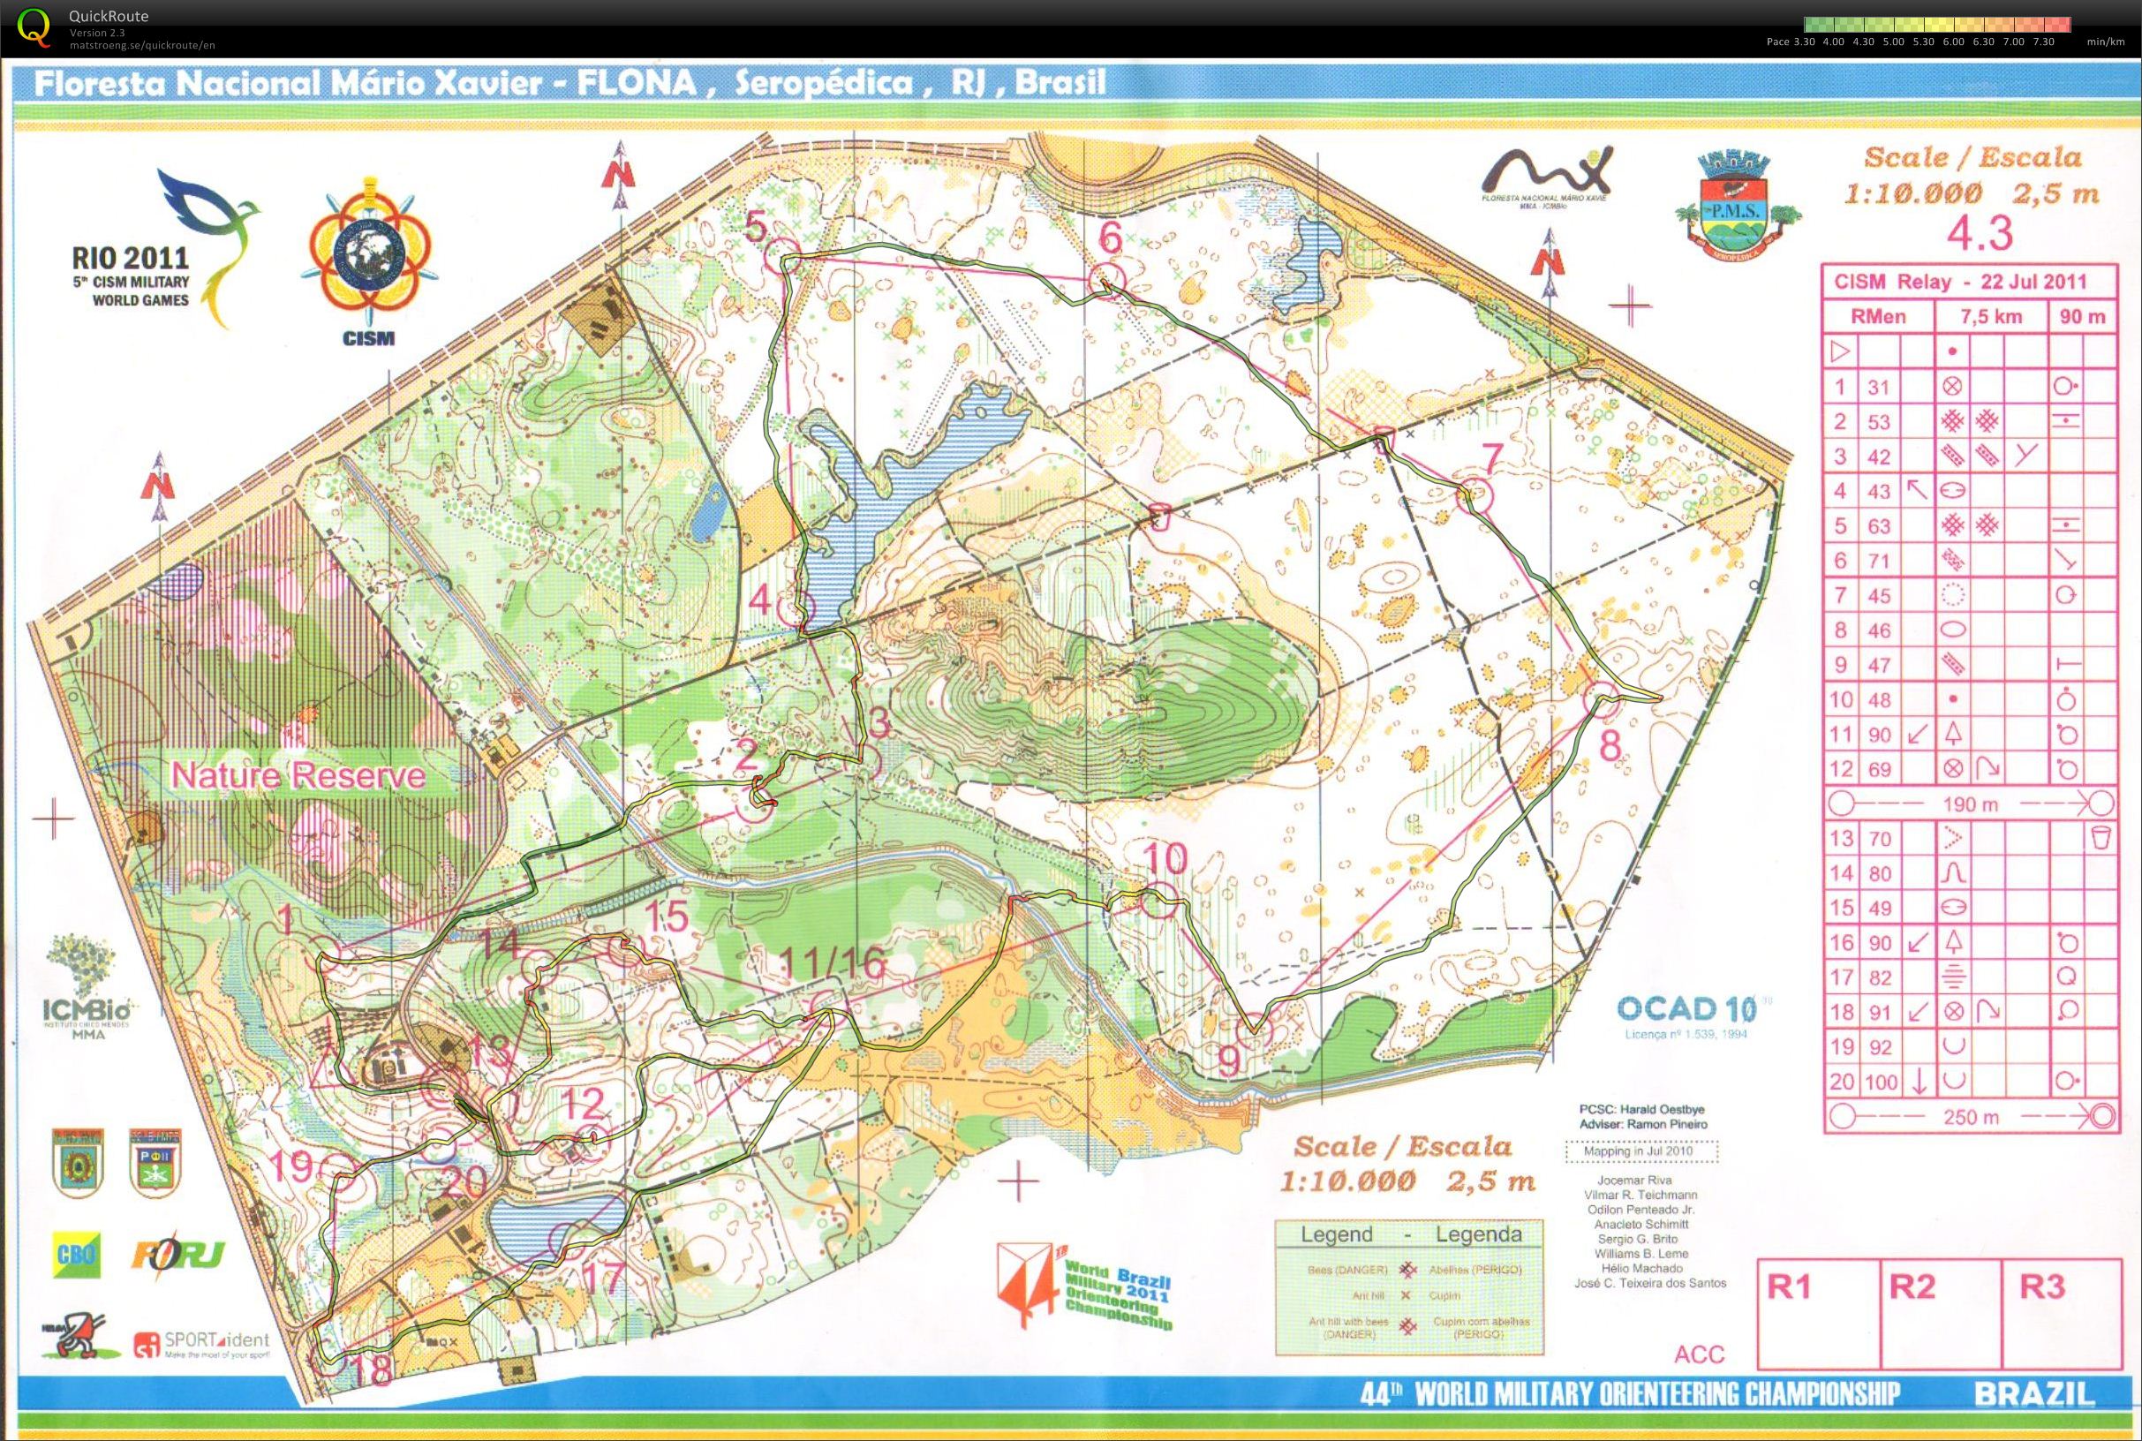2142x1441 pixels.
Task: Click the 'RMen' class cell
Action: coord(1878,317)
